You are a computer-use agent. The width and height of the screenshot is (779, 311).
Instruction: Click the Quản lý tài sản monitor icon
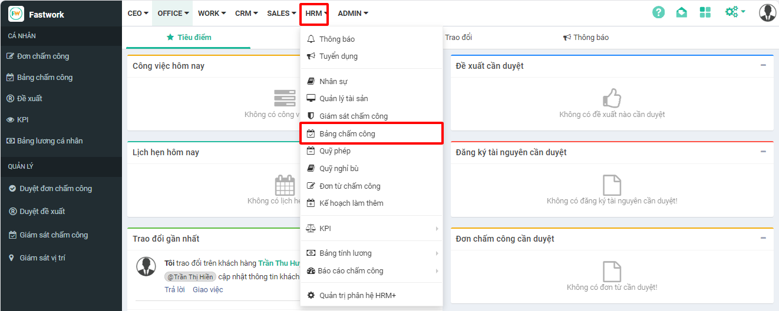311,99
